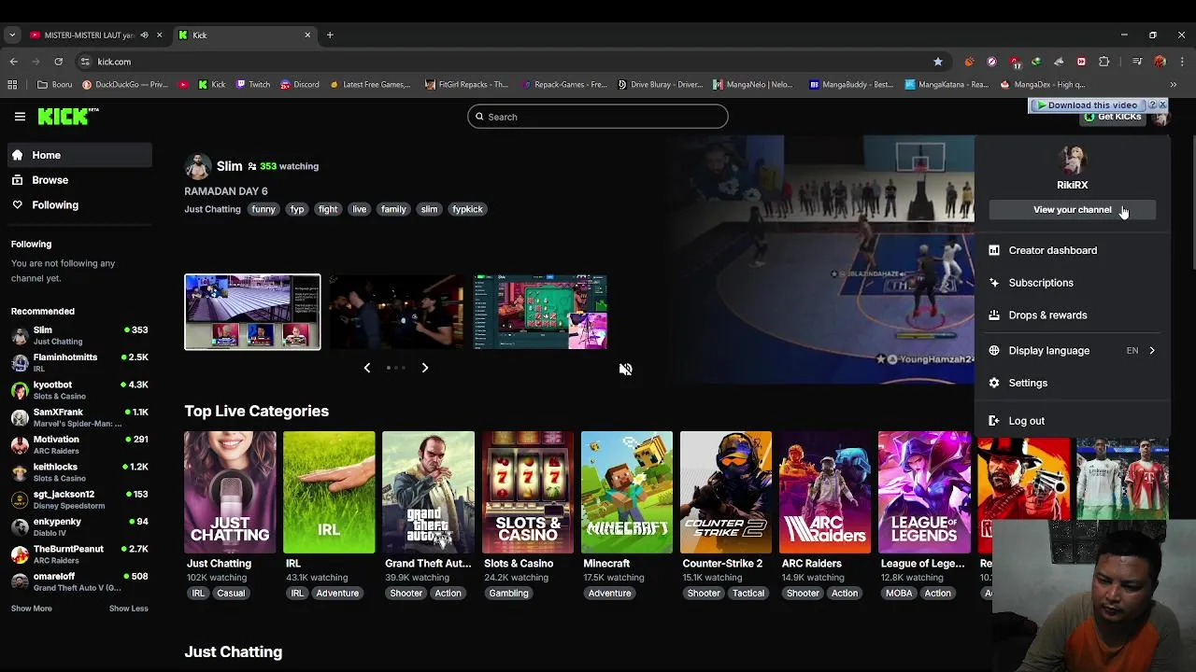
Task: Go back with browser back arrow
Action: click(x=13, y=62)
